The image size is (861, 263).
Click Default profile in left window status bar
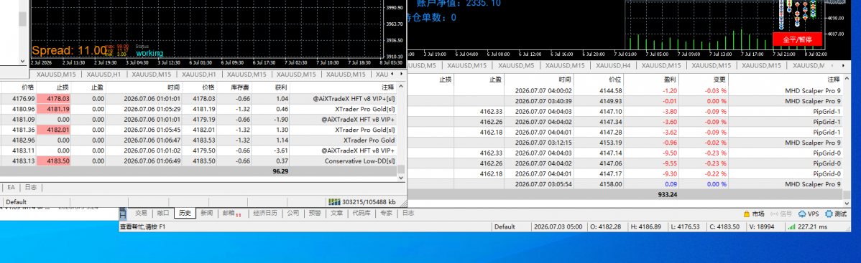click(x=16, y=201)
